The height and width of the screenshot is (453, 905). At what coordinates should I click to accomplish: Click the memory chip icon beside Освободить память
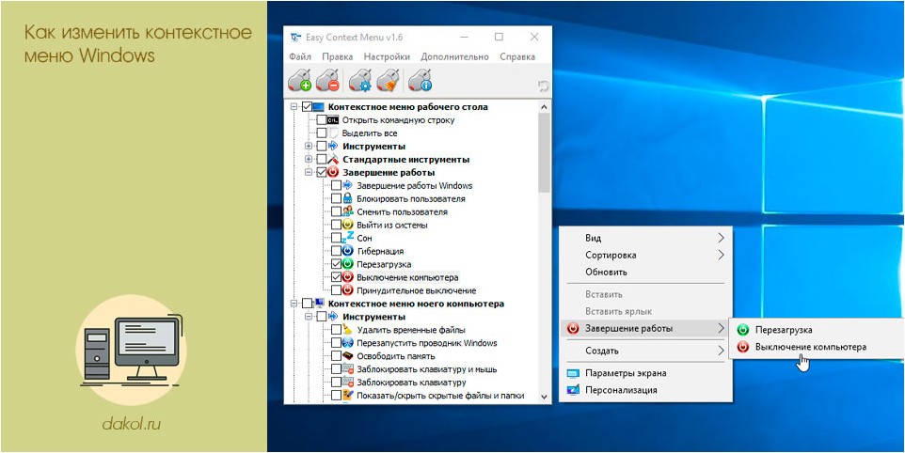(x=347, y=355)
